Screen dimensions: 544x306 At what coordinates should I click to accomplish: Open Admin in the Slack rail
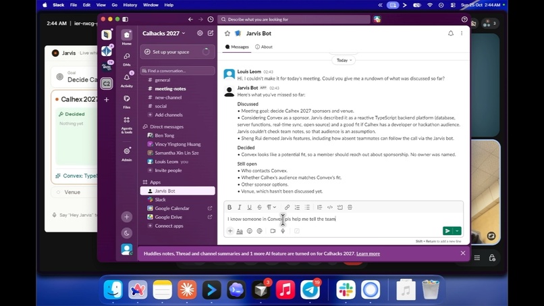(x=127, y=154)
